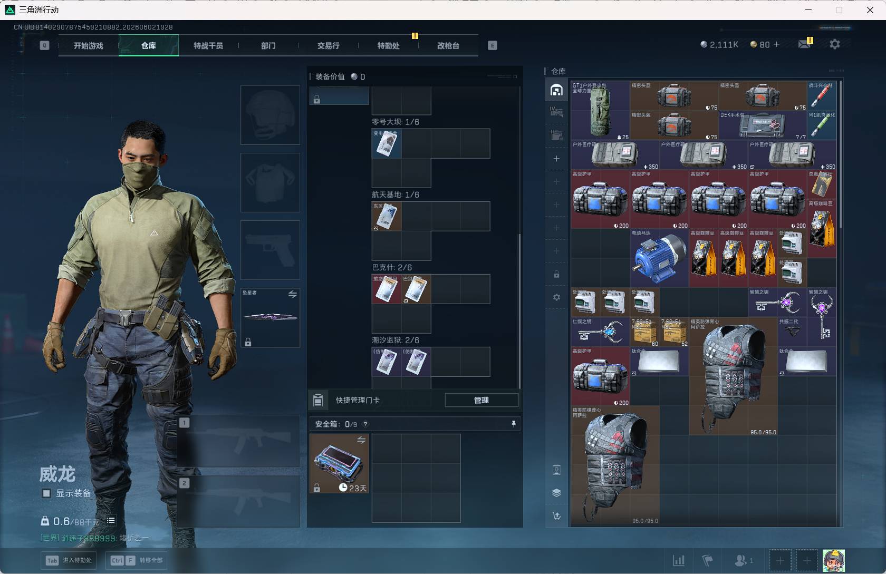This screenshot has height=574, width=886.
Task: Open the folder-shaped storage container sidebar icon
Action: [556, 135]
